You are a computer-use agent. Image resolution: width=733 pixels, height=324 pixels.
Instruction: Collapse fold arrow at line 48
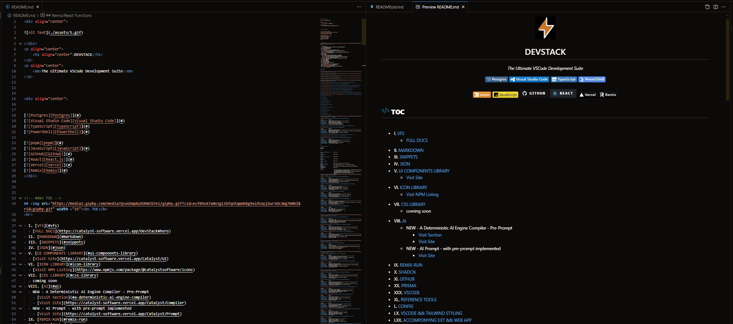[x=20, y=286]
